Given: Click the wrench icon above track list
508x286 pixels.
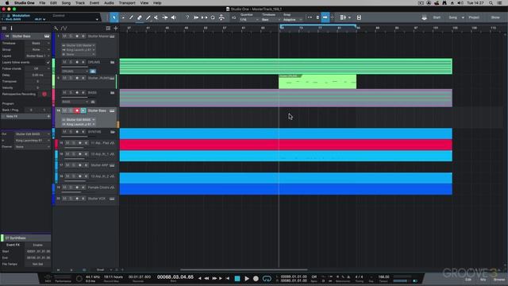Looking at the screenshot, I should pos(56,29).
